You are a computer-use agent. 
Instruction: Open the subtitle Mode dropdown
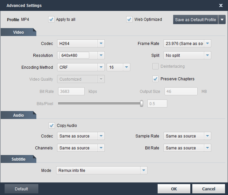[x=102, y=170]
